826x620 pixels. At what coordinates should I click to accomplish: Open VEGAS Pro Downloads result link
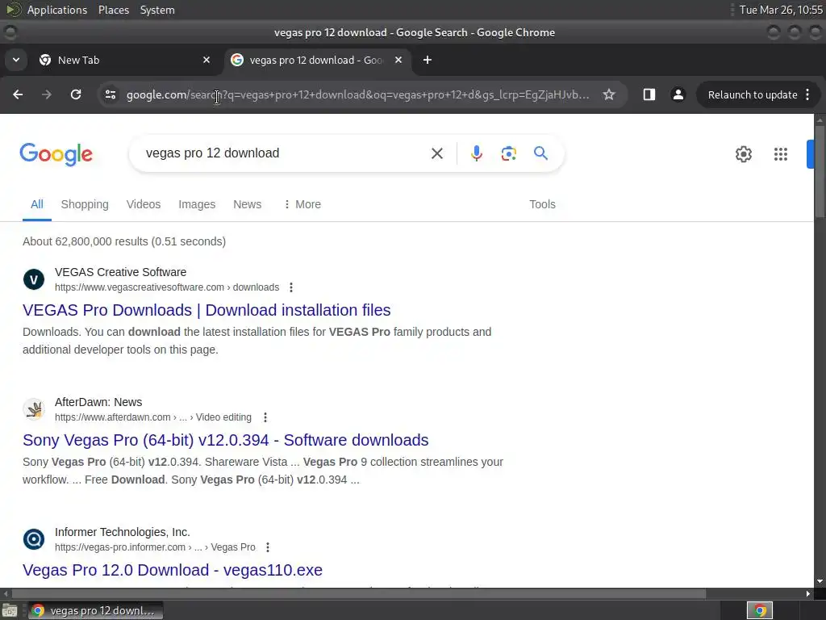click(x=206, y=310)
